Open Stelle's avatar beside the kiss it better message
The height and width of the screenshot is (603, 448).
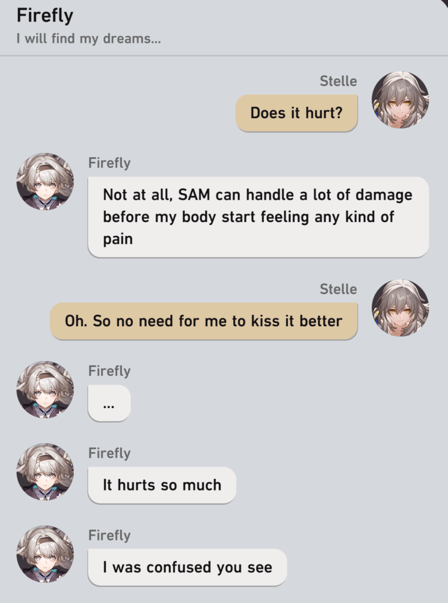400,307
